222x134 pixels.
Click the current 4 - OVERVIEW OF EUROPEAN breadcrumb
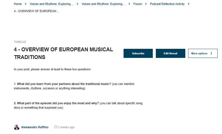coord(36,11)
